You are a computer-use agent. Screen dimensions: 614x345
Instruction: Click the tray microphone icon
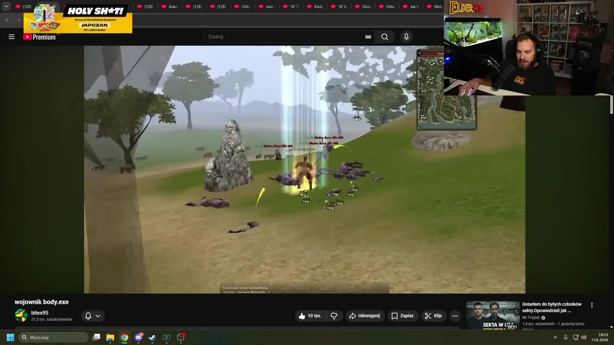pyautogui.click(x=566, y=337)
